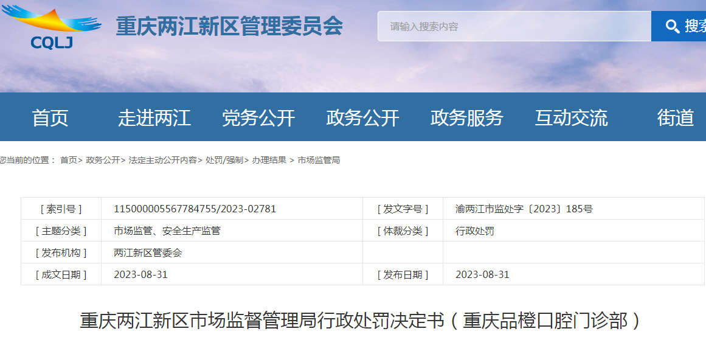Screen dimensions: 706x337
Task: Click the 发布日期 value 2023-08-31
Action: click(482, 274)
